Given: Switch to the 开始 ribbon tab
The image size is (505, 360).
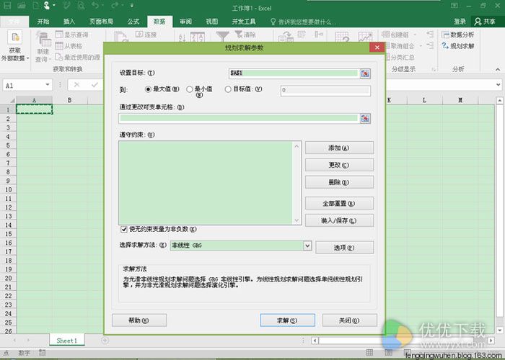Looking at the screenshot, I should [43, 22].
